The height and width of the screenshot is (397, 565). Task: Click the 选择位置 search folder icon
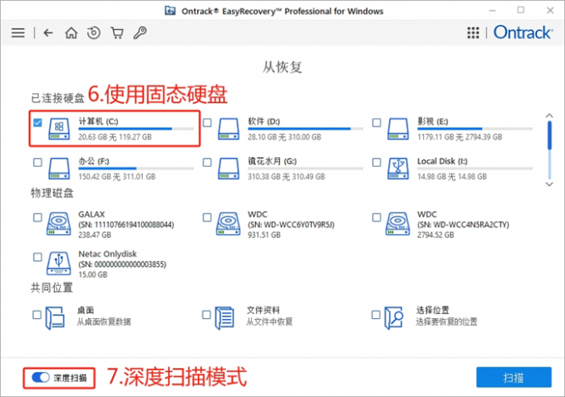pyautogui.click(x=394, y=317)
